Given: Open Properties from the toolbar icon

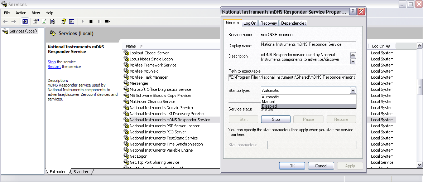Looking at the screenshot, I should (x=35, y=21).
